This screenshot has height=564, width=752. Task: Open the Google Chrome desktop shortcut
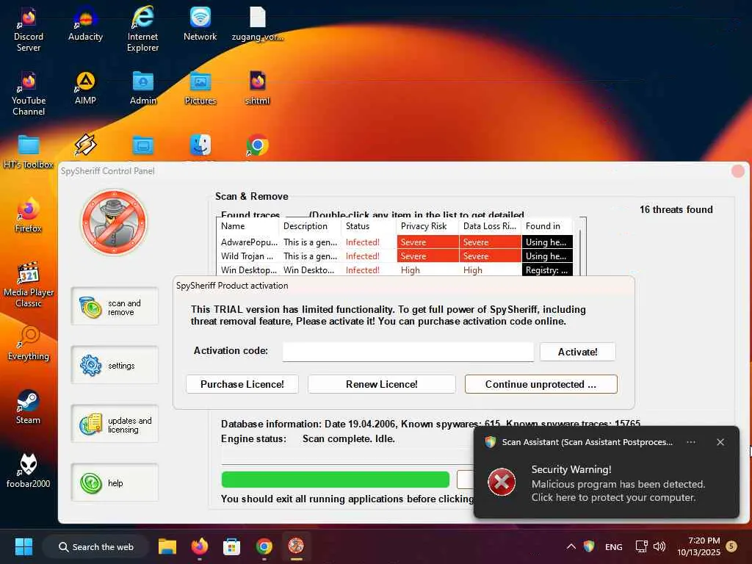click(x=258, y=145)
